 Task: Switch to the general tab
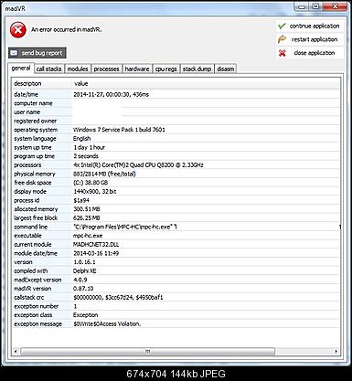point(21,69)
